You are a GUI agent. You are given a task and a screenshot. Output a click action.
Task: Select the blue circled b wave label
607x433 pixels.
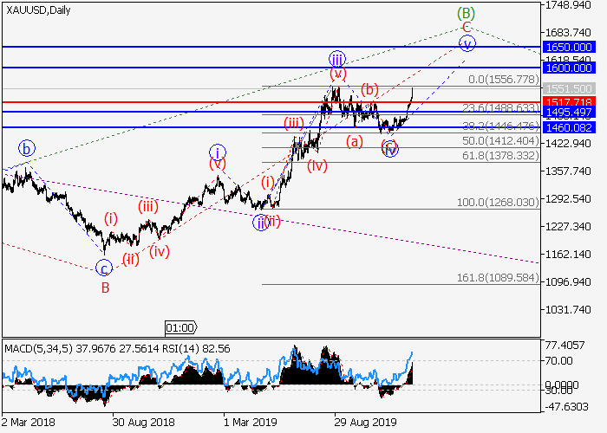click(x=28, y=148)
